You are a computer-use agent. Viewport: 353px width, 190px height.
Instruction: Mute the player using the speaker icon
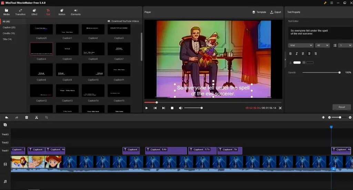point(180,108)
